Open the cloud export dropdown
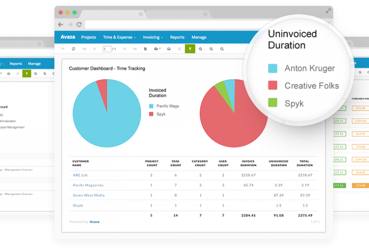 click(158, 49)
